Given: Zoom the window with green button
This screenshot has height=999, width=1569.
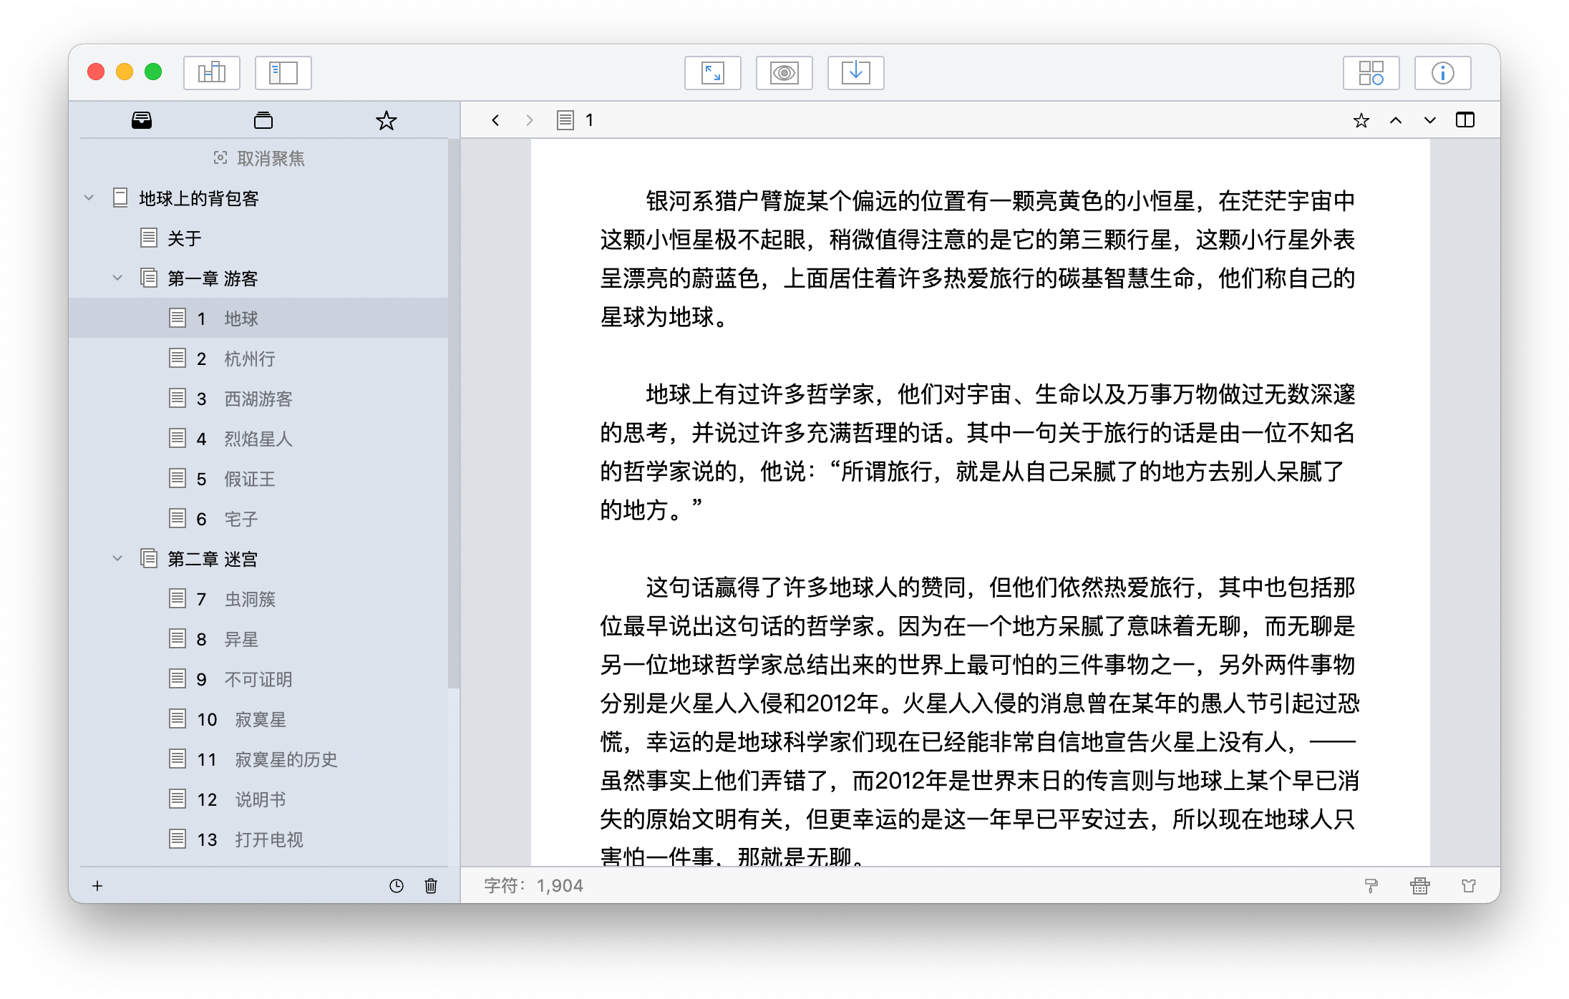Looking at the screenshot, I should pyautogui.click(x=153, y=72).
